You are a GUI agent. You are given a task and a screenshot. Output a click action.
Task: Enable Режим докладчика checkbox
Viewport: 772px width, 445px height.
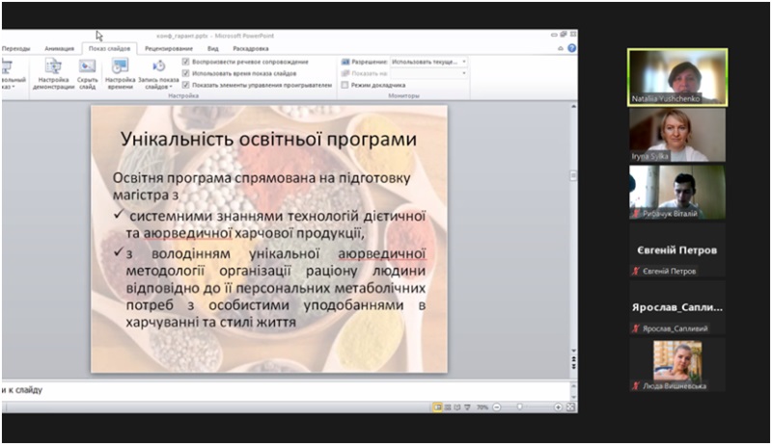tap(345, 85)
